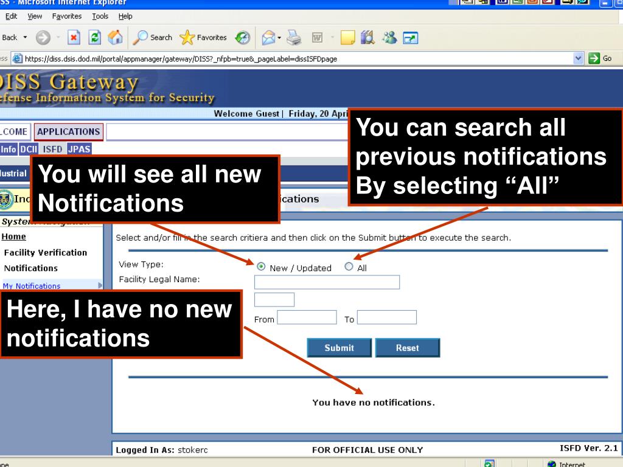
Task: Click the 'You have no notifications.' message
Action: point(374,403)
